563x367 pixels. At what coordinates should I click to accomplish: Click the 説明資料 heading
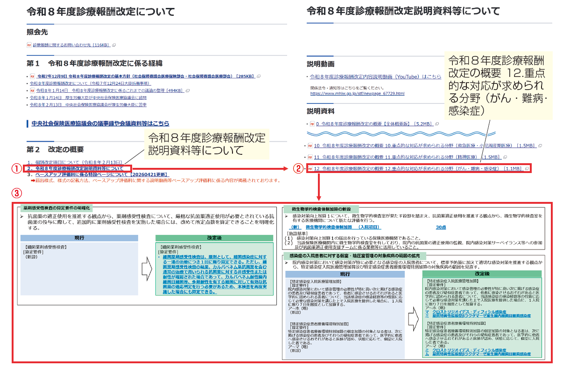pos(321,111)
